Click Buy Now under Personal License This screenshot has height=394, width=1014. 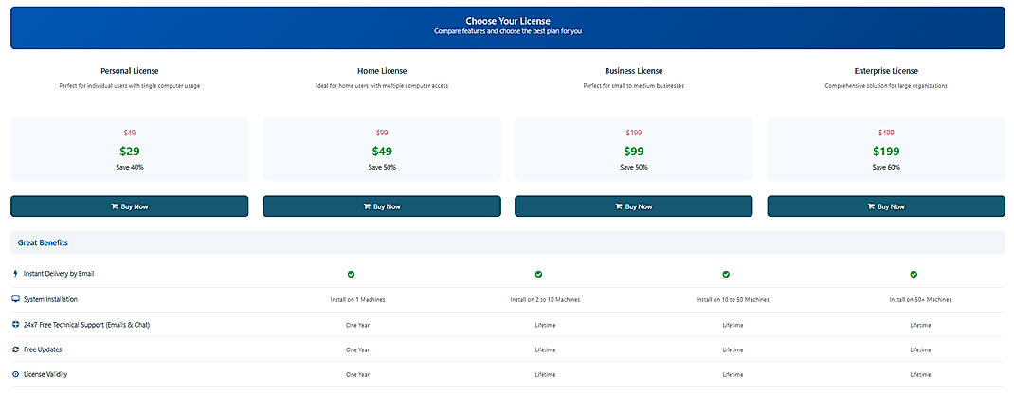point(129,206)
